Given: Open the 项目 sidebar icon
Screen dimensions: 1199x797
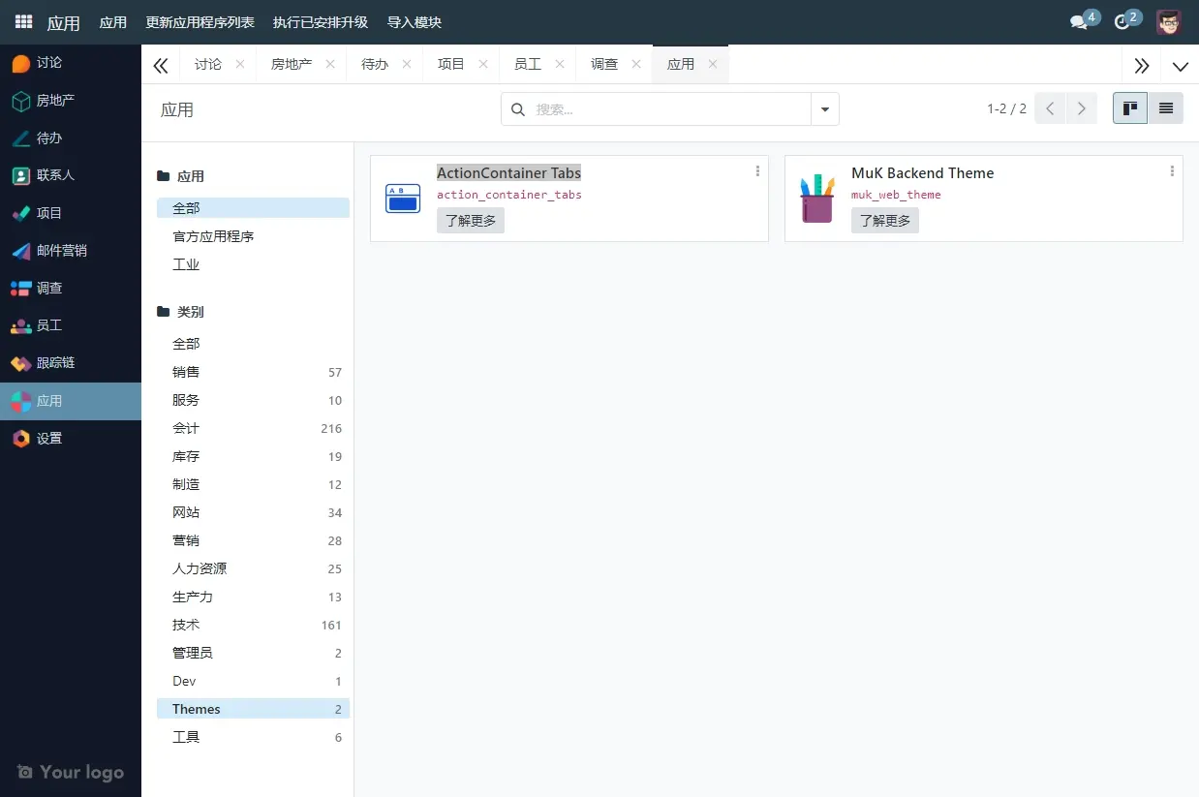Looking at the screenshot, I should (x=21, y=213).
